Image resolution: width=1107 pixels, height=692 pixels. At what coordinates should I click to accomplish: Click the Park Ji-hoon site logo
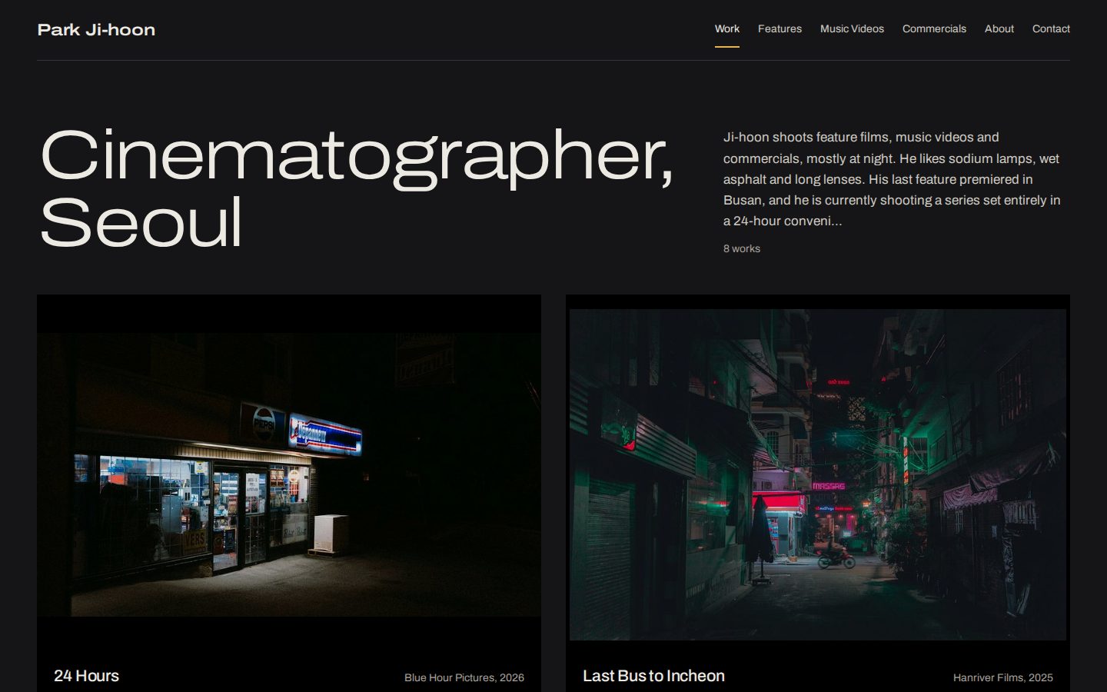[96, 30]
